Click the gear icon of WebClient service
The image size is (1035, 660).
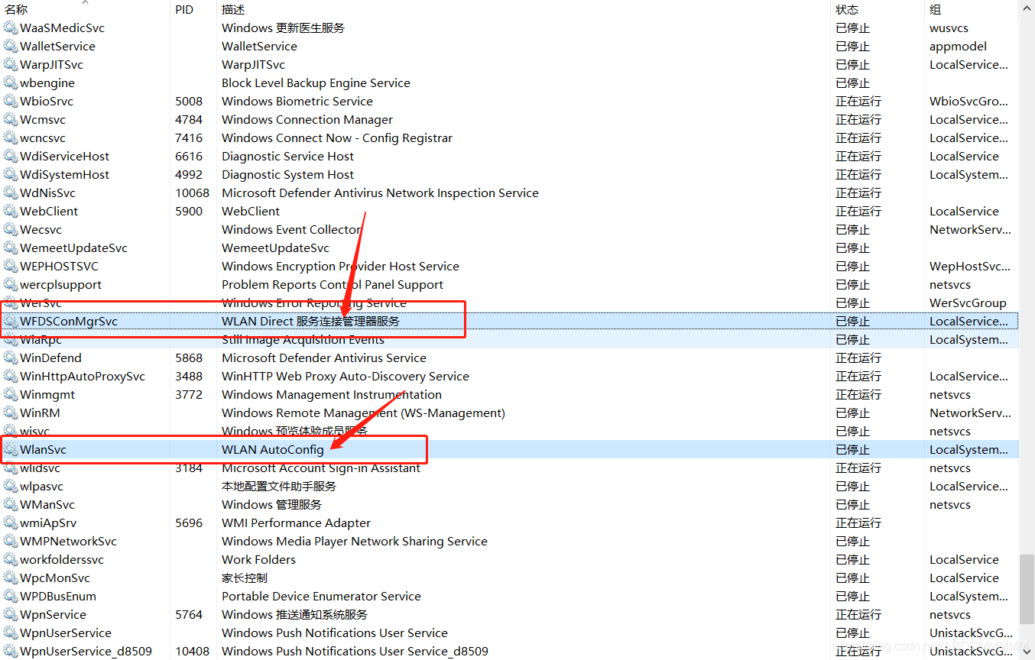(10, 211)
